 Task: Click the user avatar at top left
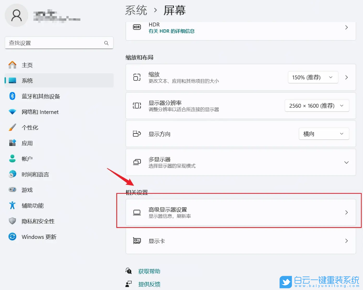point(16,15)
